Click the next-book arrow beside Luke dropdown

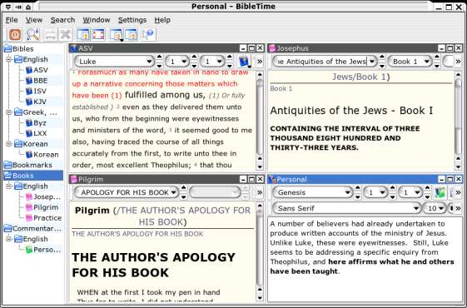[159, 66]
